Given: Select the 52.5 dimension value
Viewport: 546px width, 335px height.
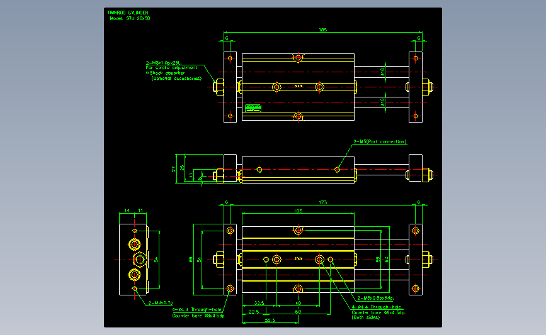Looking at the screenshot, I should (x=270, y=321).
